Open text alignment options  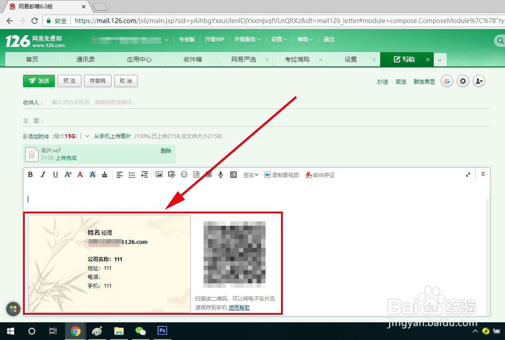120,175
